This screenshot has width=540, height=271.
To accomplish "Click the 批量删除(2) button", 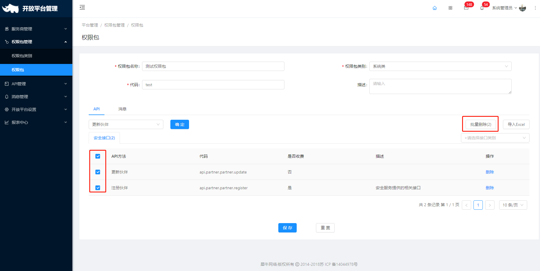I will click(480, 124).
